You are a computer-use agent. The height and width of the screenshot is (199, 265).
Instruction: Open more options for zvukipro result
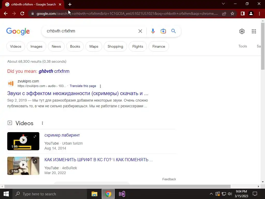pyautogui.click(x=100, y=86)
